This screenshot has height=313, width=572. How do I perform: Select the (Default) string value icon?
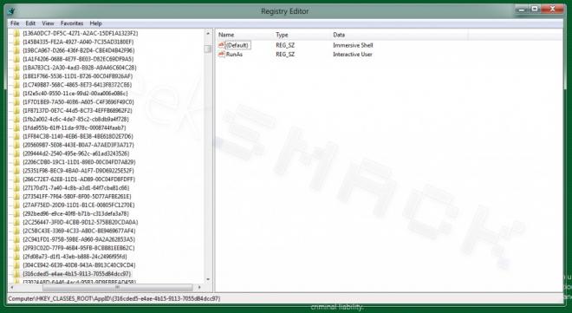pyautogui.click(x=221, y=45)
